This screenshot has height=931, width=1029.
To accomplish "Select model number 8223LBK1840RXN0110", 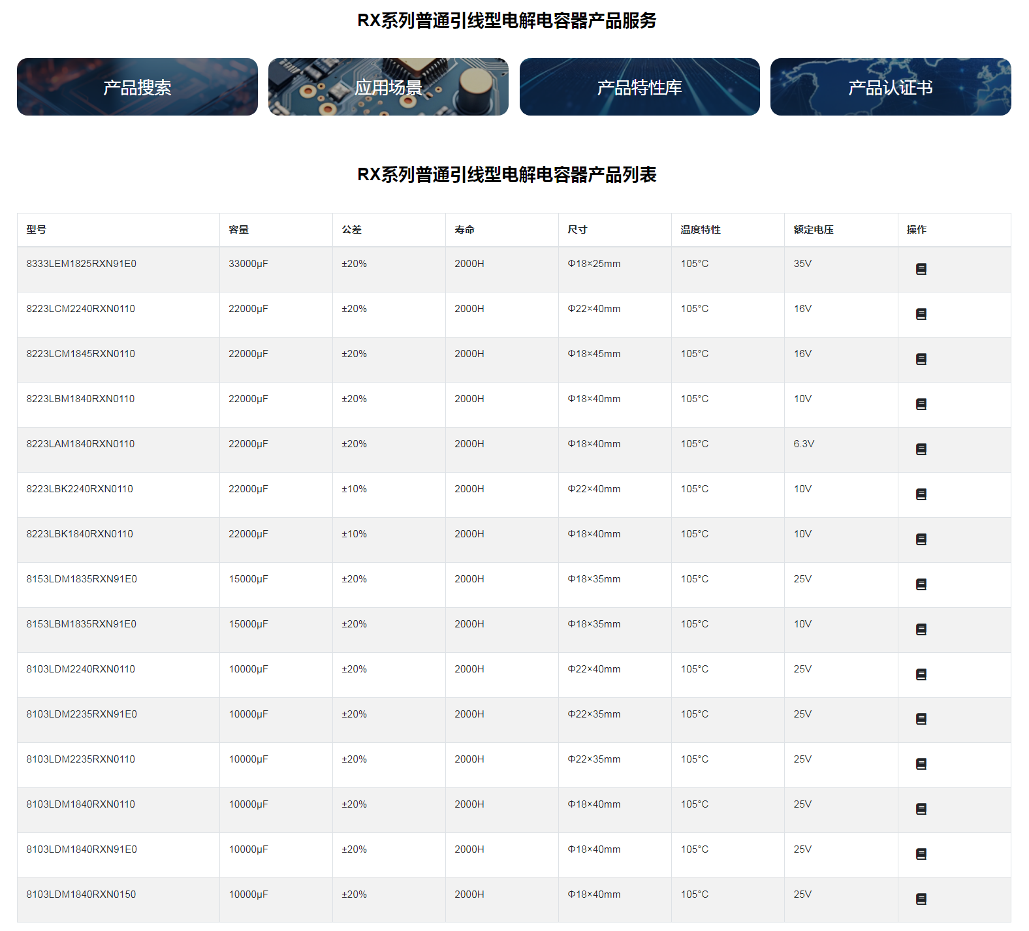I will [80, 534].
